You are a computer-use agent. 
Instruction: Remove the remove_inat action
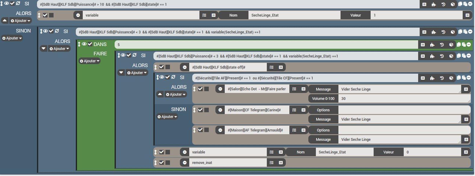point(185,162)
